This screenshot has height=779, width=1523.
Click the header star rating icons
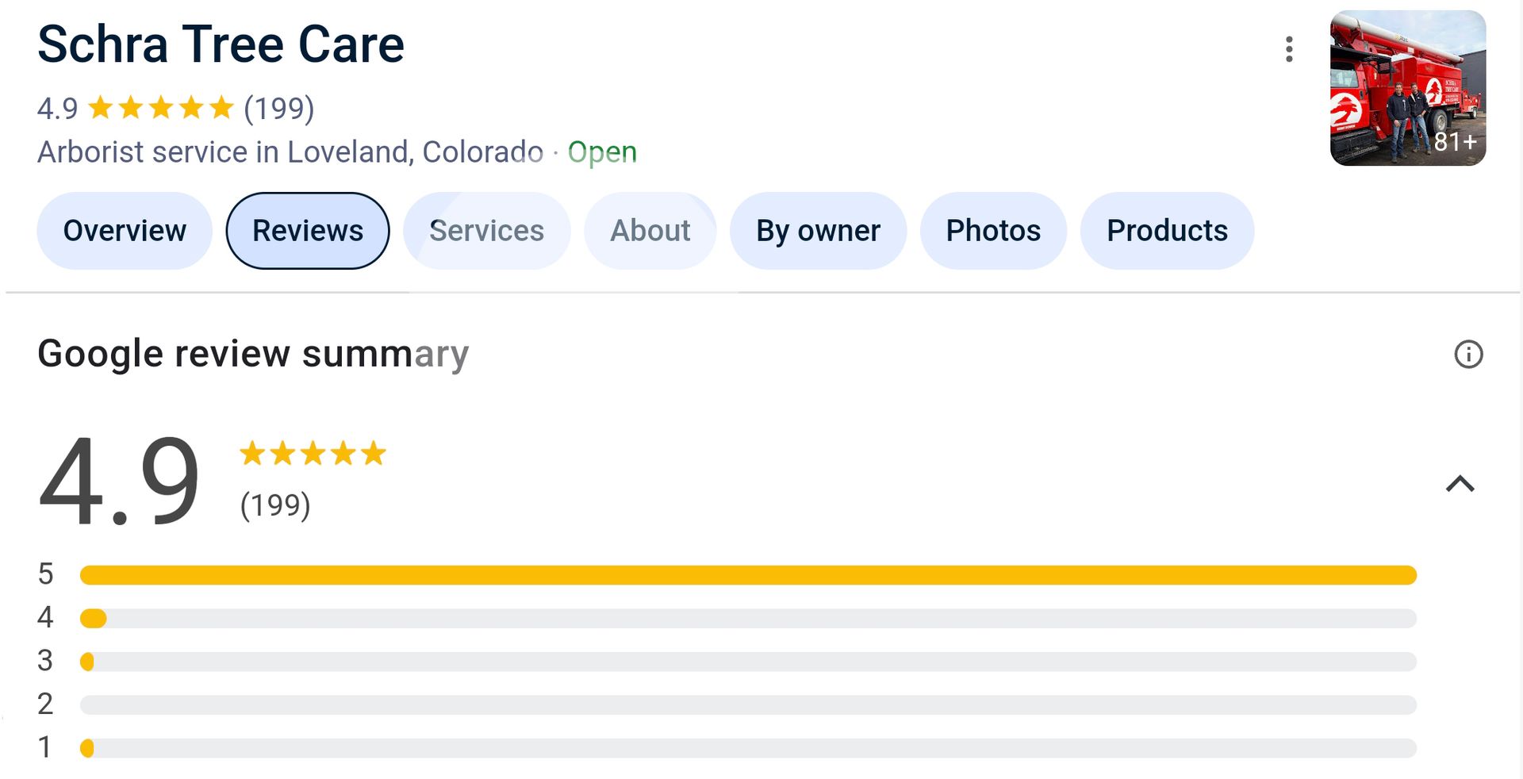(161, 108)
